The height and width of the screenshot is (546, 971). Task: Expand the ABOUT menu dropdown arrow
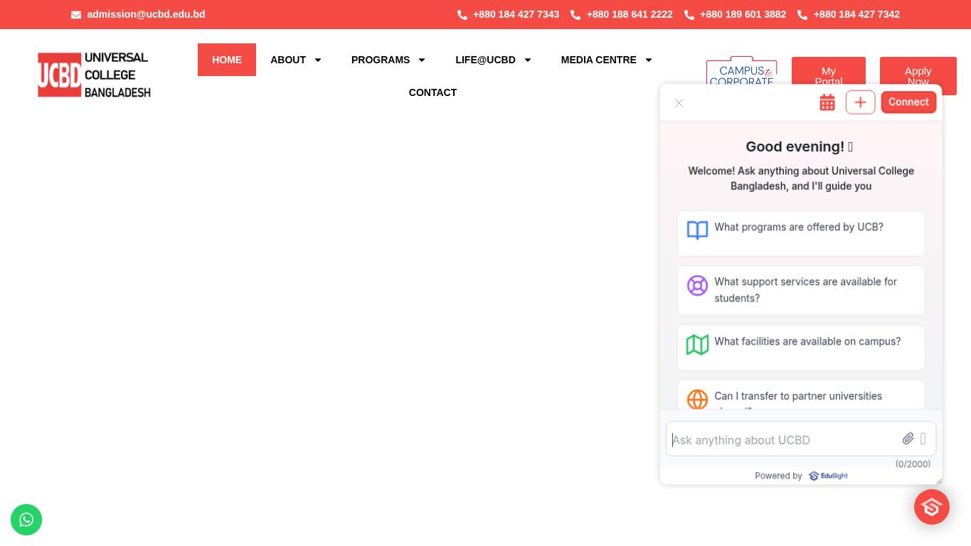click(318, 60)
